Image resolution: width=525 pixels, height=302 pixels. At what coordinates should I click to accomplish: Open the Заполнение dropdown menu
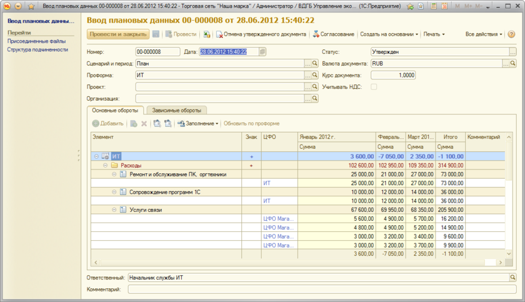pos(198,124)
